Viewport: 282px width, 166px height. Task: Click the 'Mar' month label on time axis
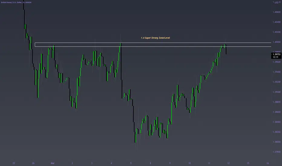(53, 163)
